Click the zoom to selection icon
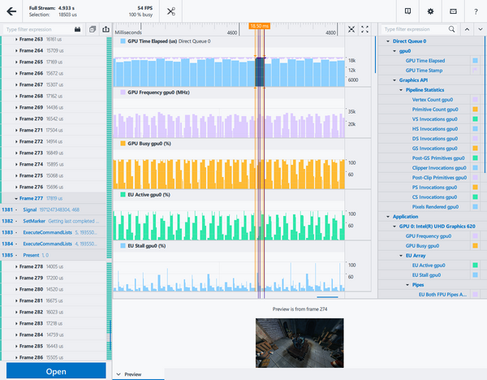The height and width of the screenshot is (380, 487). pyautogui.click(x=351, y=29)
